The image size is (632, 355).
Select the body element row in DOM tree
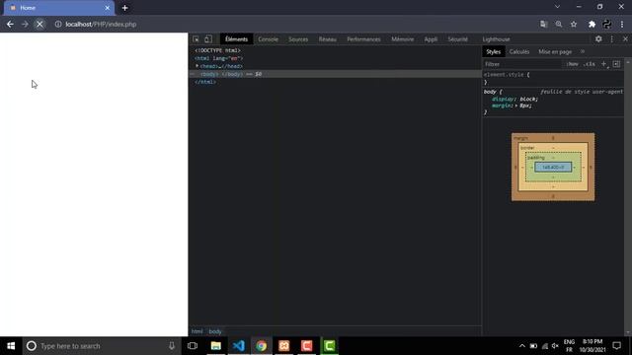click(335, 74)
